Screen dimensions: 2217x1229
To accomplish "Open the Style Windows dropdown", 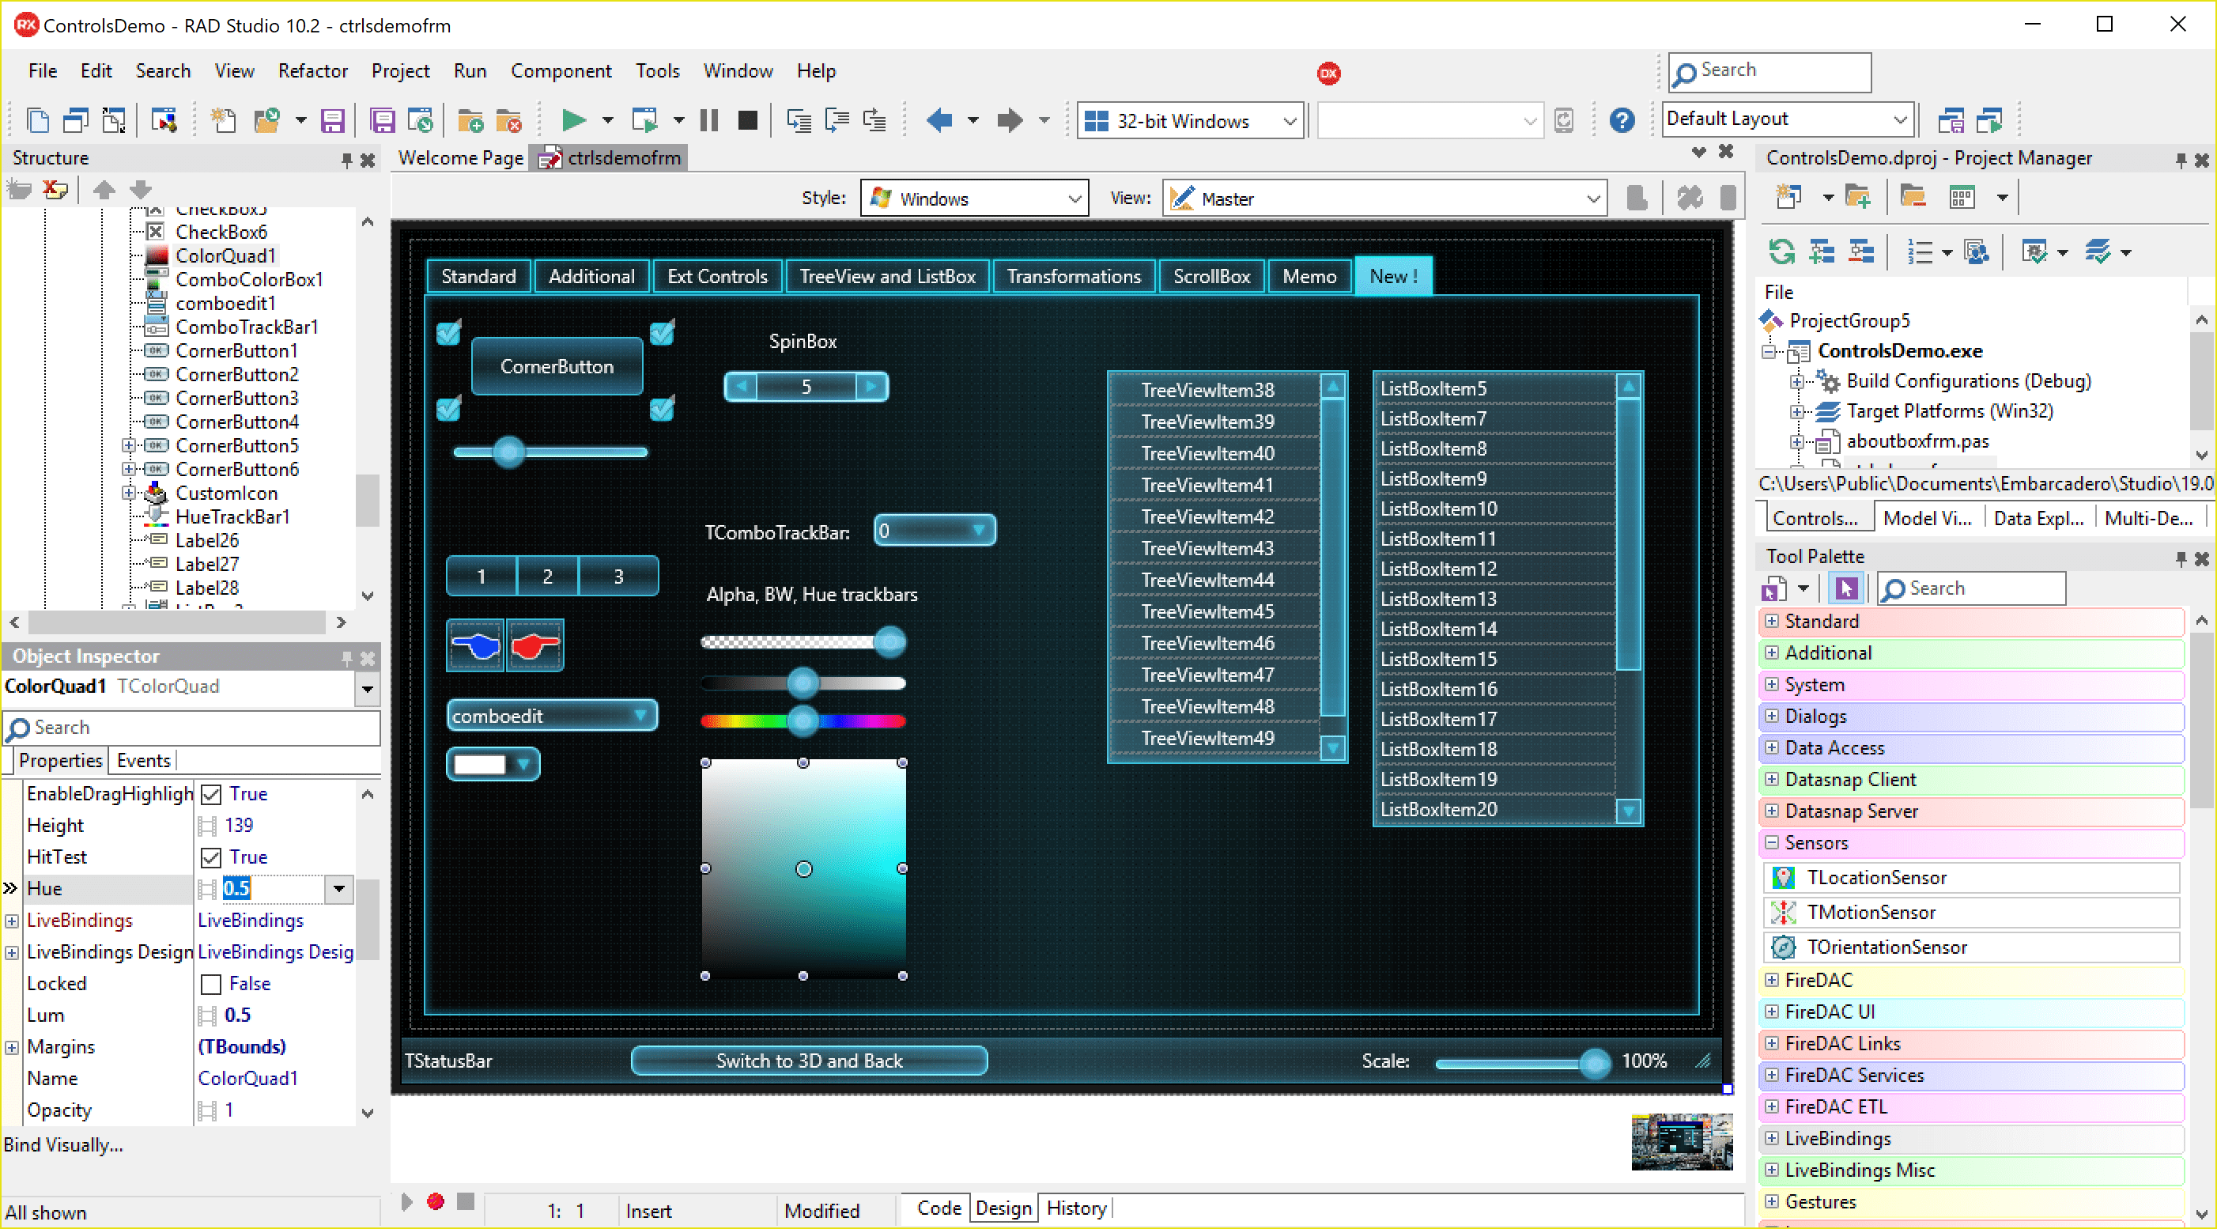I will click(x=1074, y=199).
